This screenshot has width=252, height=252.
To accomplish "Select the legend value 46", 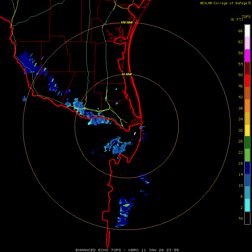I will pos(241,86).
